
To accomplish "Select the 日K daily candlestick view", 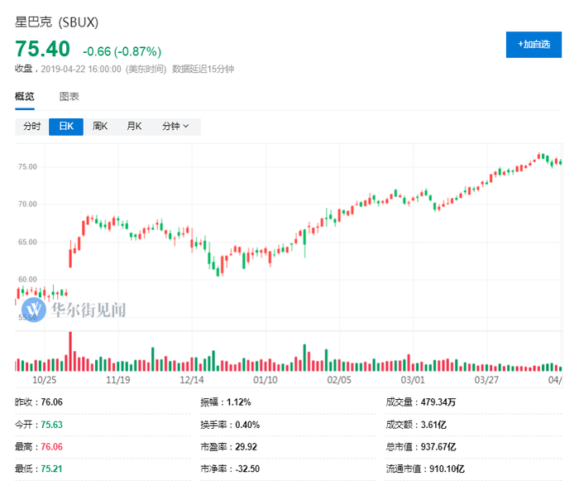I will 66,127.
